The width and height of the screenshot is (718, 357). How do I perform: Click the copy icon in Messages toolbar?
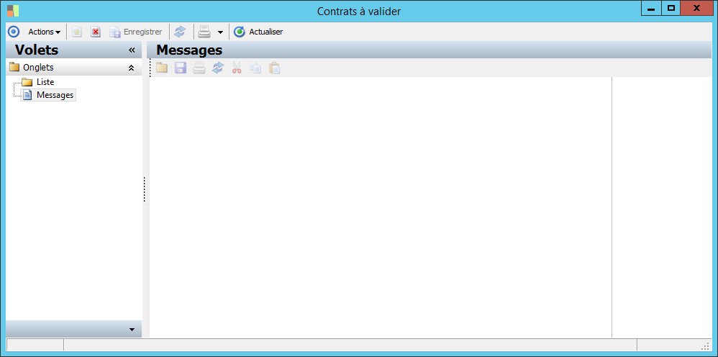click(255, 68)
